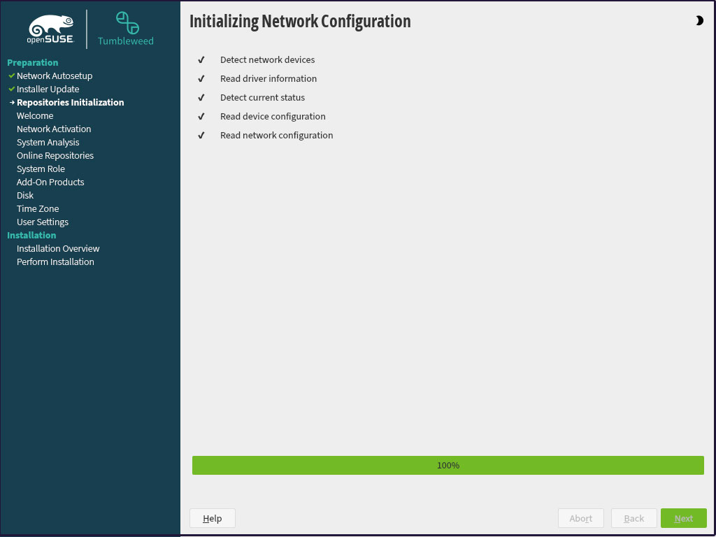Go Back to the previous step
This screenshot has height=537, width=716.
click(633, 518)
